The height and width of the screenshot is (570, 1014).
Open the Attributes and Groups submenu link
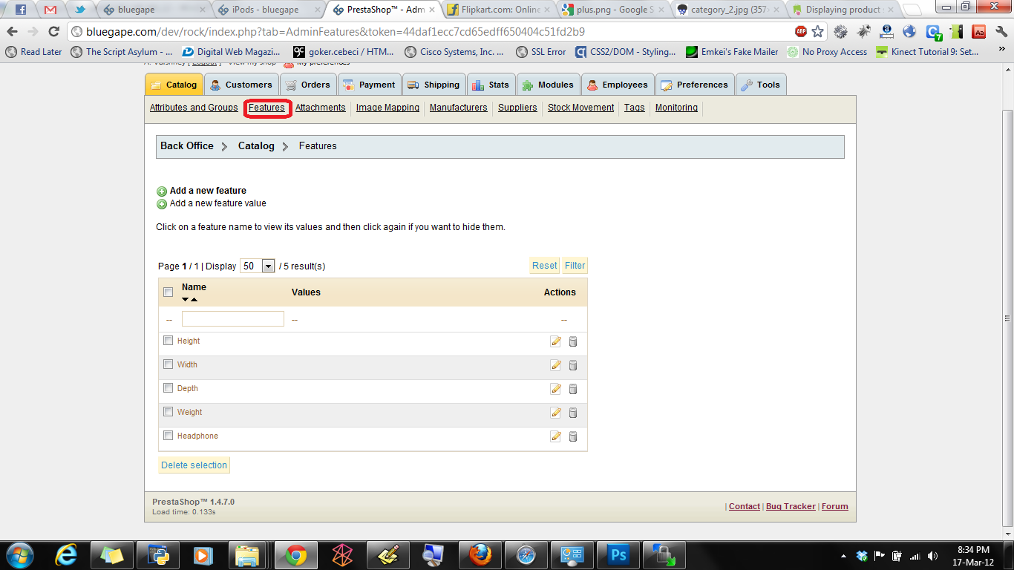[194, 108]
